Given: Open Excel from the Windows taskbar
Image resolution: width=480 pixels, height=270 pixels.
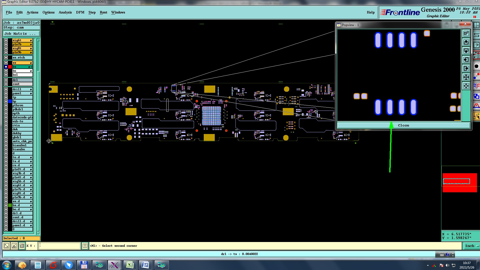Looking at the screenshot, I should point(130,265).
